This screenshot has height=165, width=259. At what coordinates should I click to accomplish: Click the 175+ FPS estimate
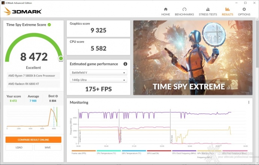coord(98,89)
